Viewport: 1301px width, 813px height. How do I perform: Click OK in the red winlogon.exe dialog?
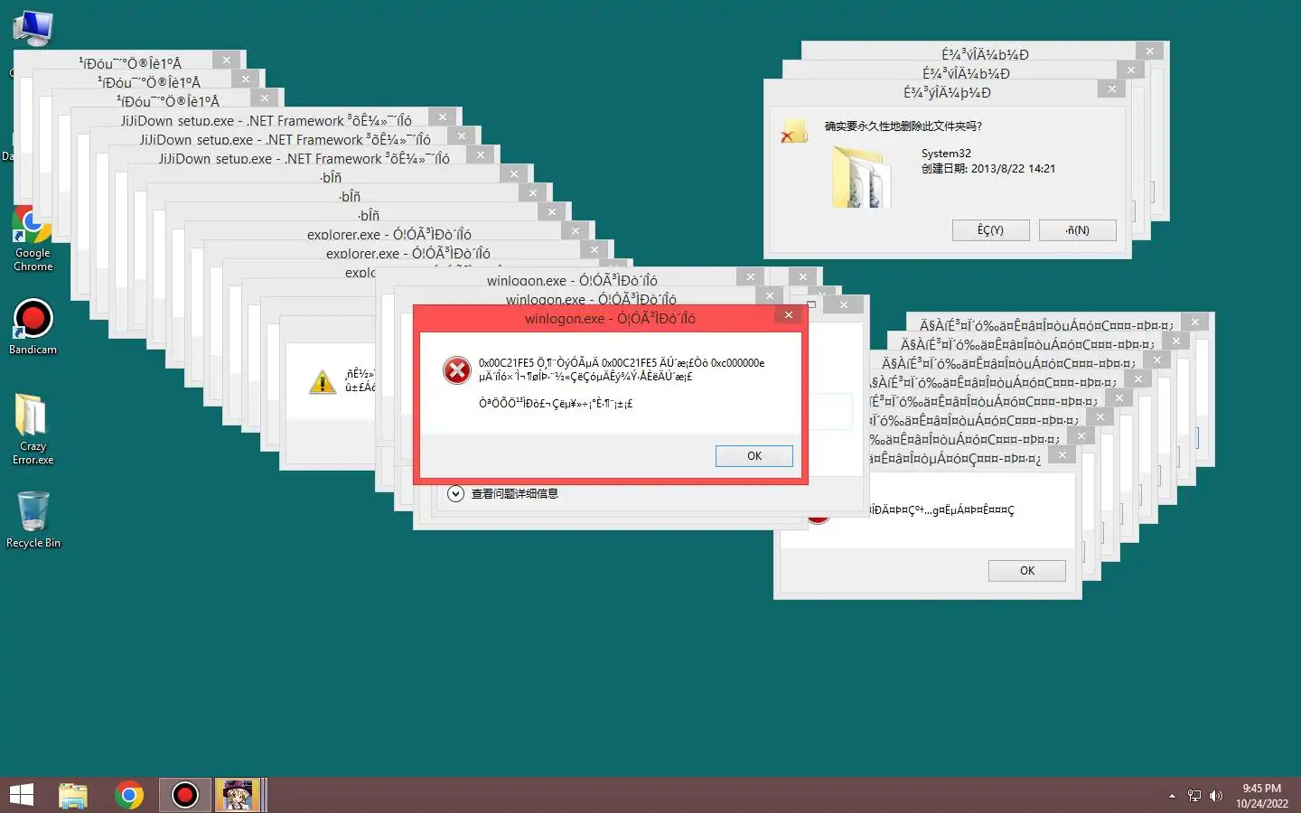(x=754, y=456)
